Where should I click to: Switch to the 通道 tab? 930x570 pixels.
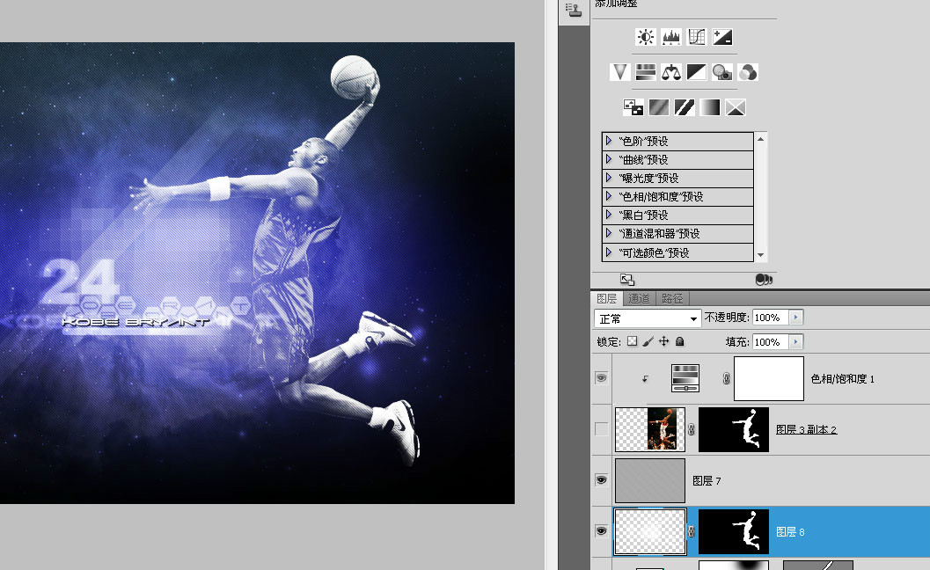point(639,298)
